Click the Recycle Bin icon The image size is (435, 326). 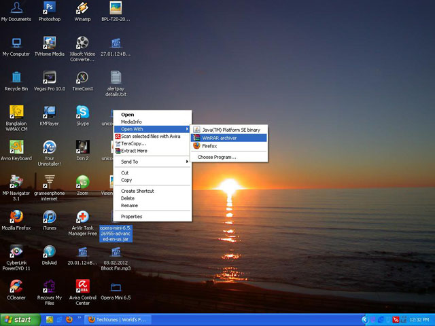point(16,77)
